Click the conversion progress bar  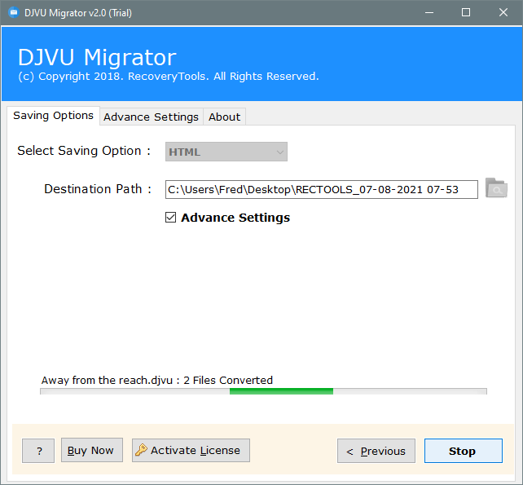click(x=263, y=391)
